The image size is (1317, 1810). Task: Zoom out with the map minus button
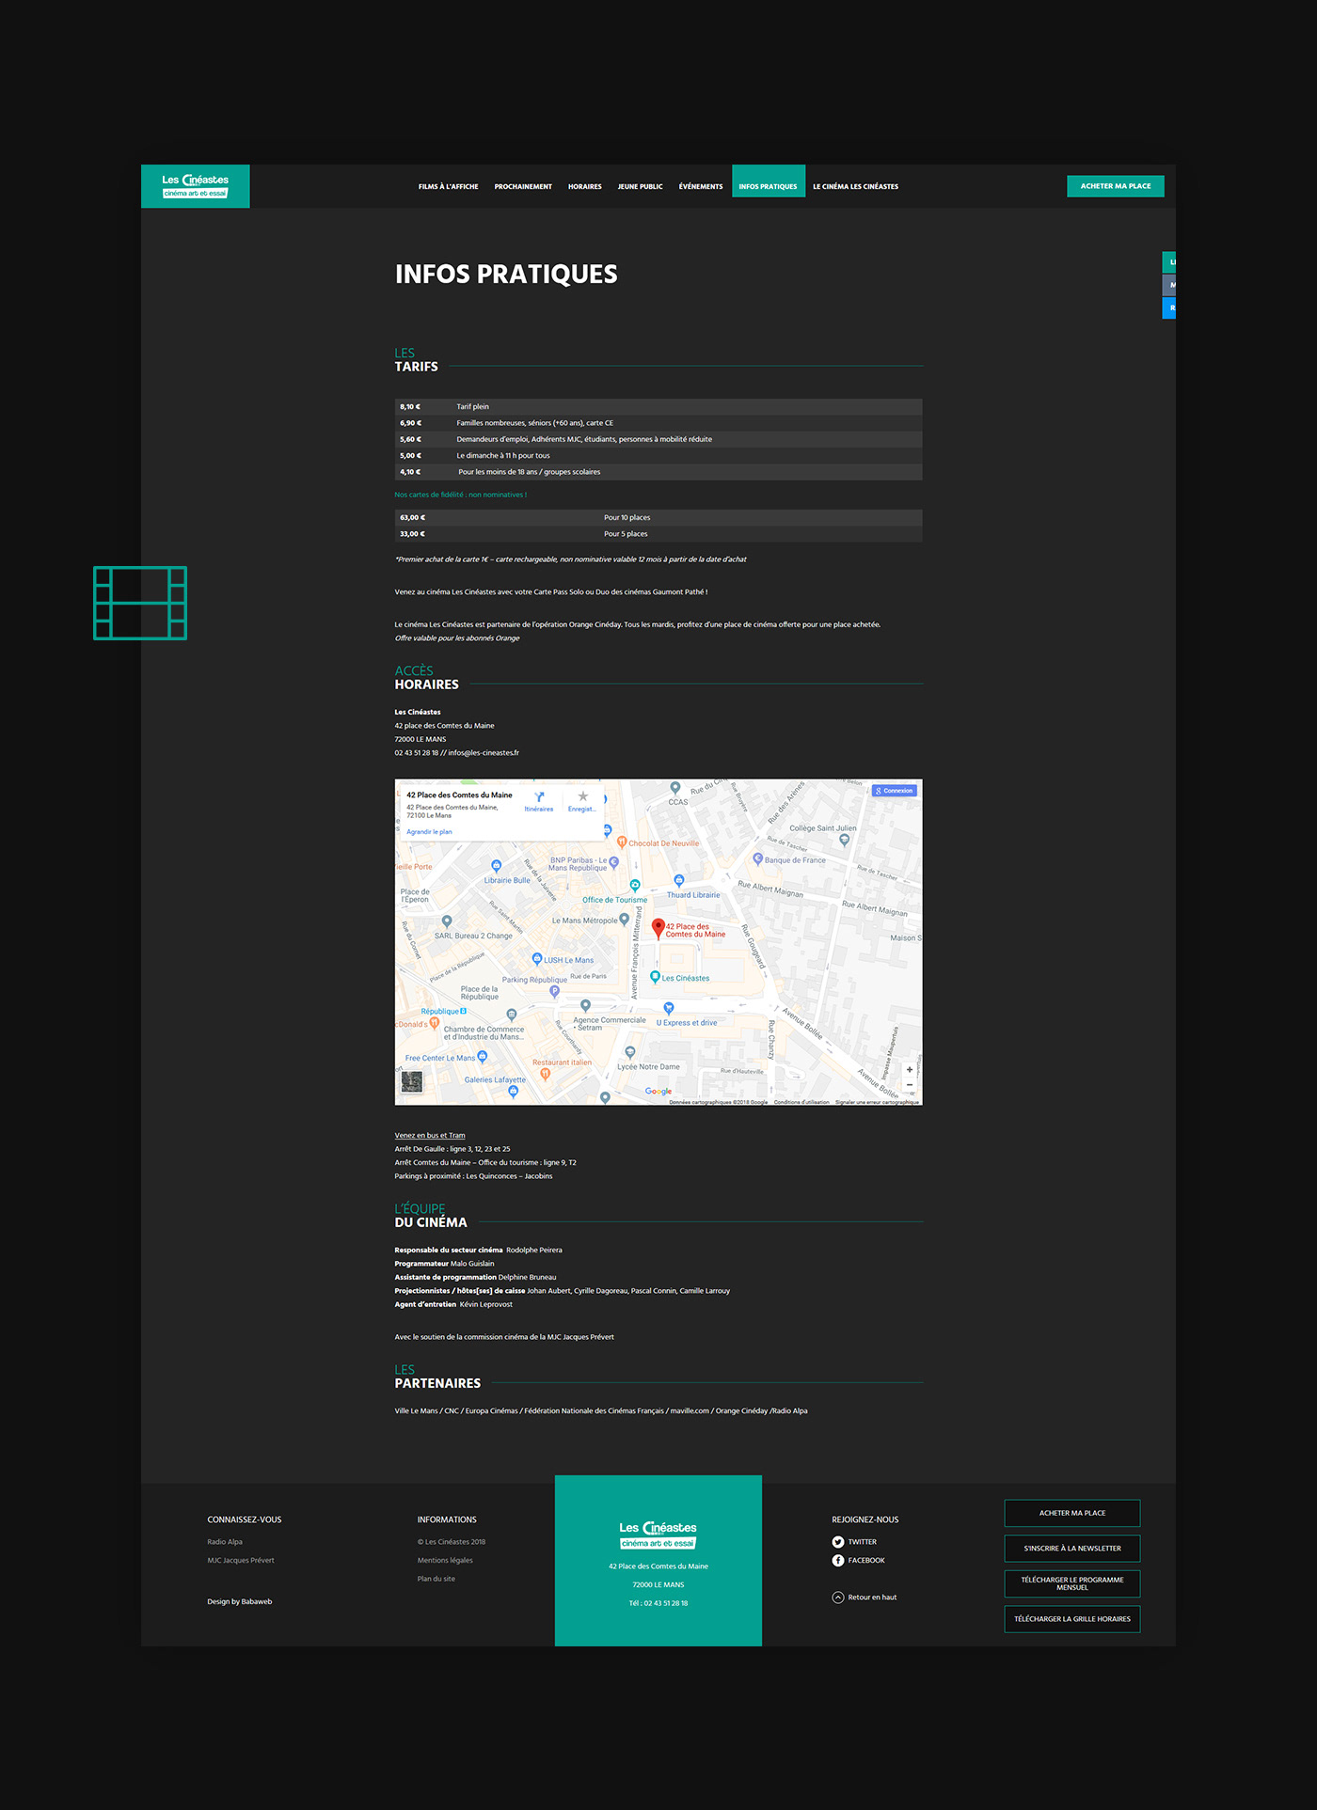point(909,1085)
